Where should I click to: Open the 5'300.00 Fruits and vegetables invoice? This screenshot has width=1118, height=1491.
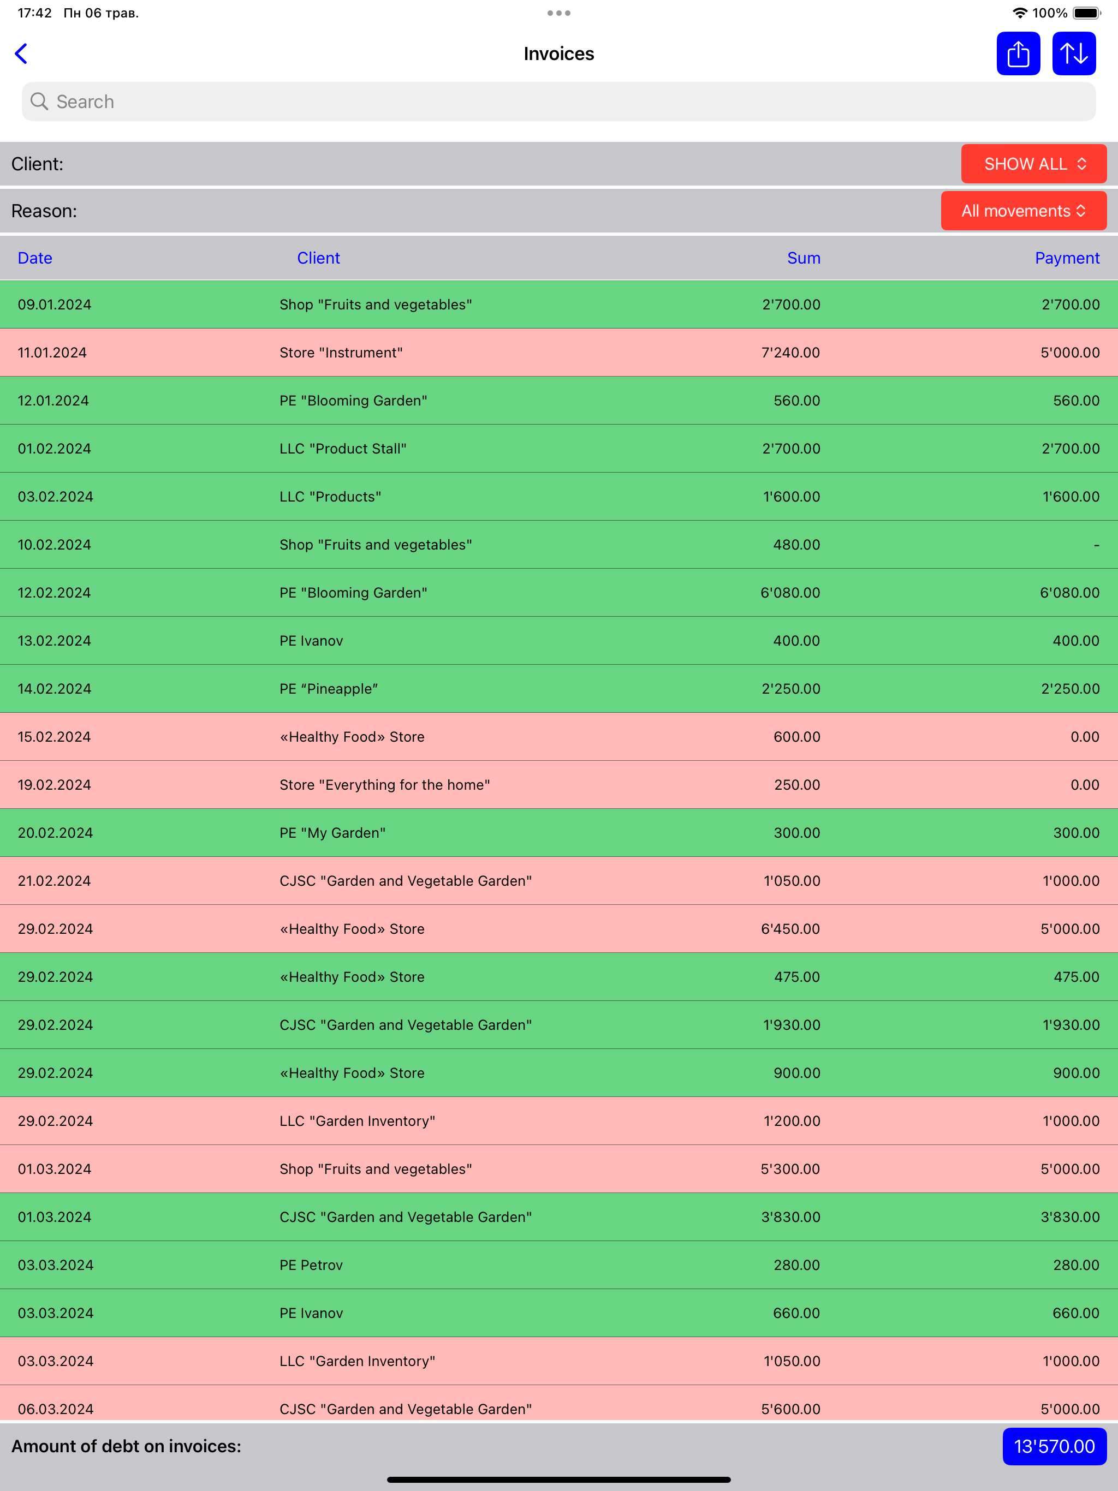point(559,1169)
